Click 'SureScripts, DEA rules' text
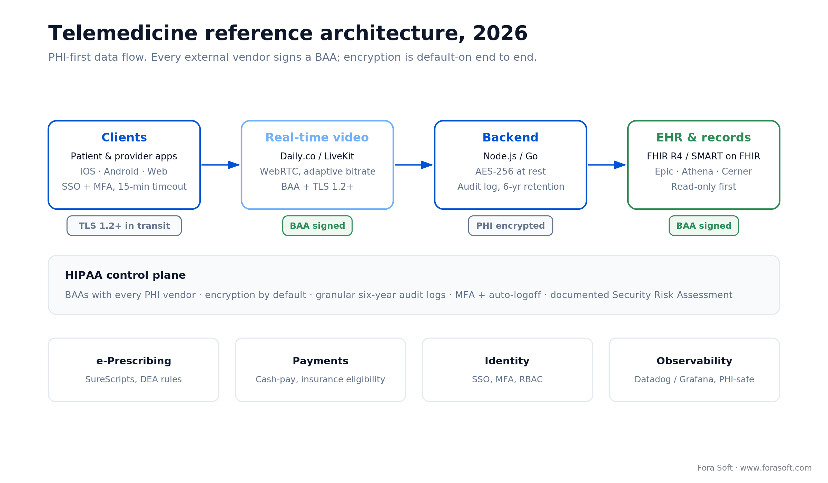Image resolution: width=828 pixels, height=483 pixels. (x=134, y=379)
